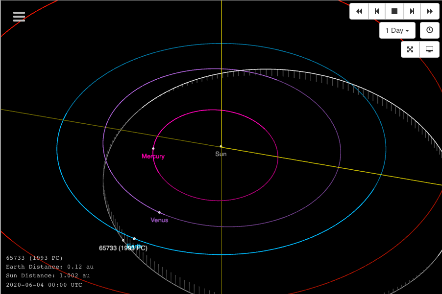Click the Earth Distance: 0.12 au readout
The width and height of the screenshot is (442, 294).
(x=49, y=267)
